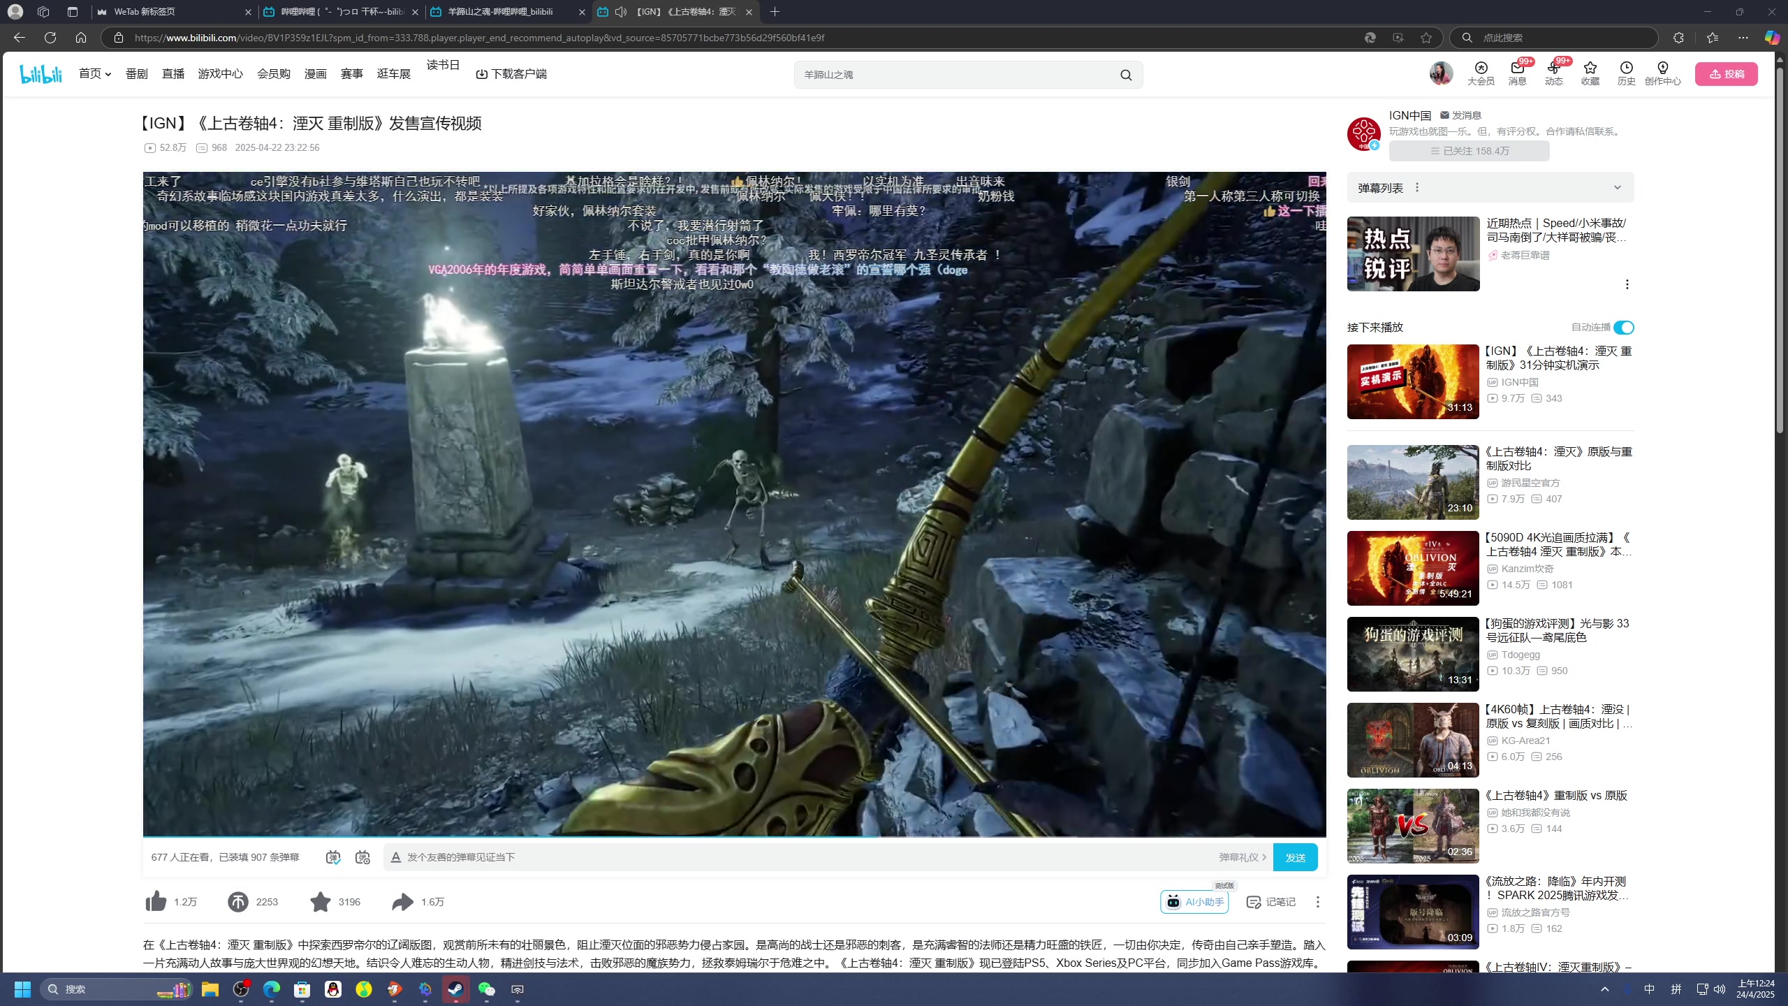Give a coin to the video
The width and height of the screenshot is (1788, 1006).
pyautogui.click(x=237, y=902)
